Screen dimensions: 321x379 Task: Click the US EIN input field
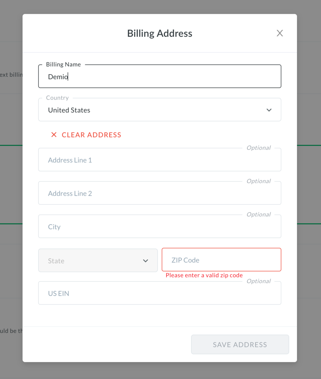[159, 293]
